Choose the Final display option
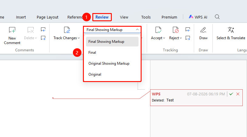 coord(112,53)
